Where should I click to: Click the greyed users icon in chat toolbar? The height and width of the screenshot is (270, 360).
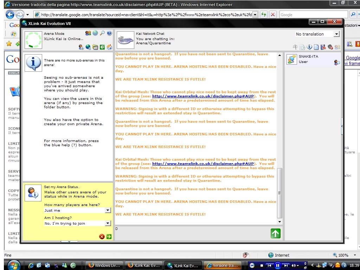point(337,47)
